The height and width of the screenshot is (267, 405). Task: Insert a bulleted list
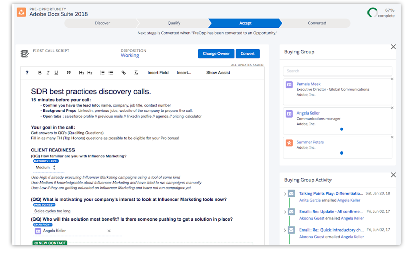click(111, 73)
